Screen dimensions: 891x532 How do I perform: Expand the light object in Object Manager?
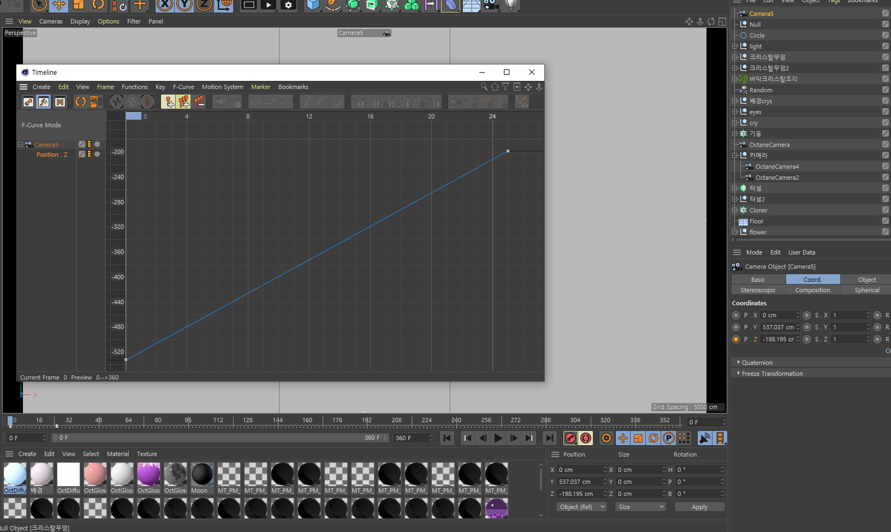click(x=735, y=46)
